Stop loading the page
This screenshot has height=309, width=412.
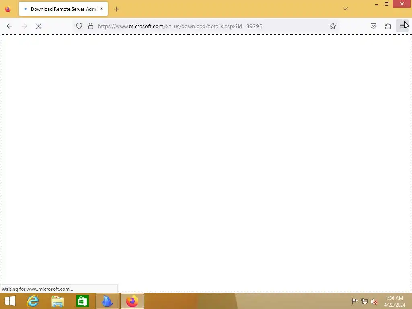click(39, 26)
